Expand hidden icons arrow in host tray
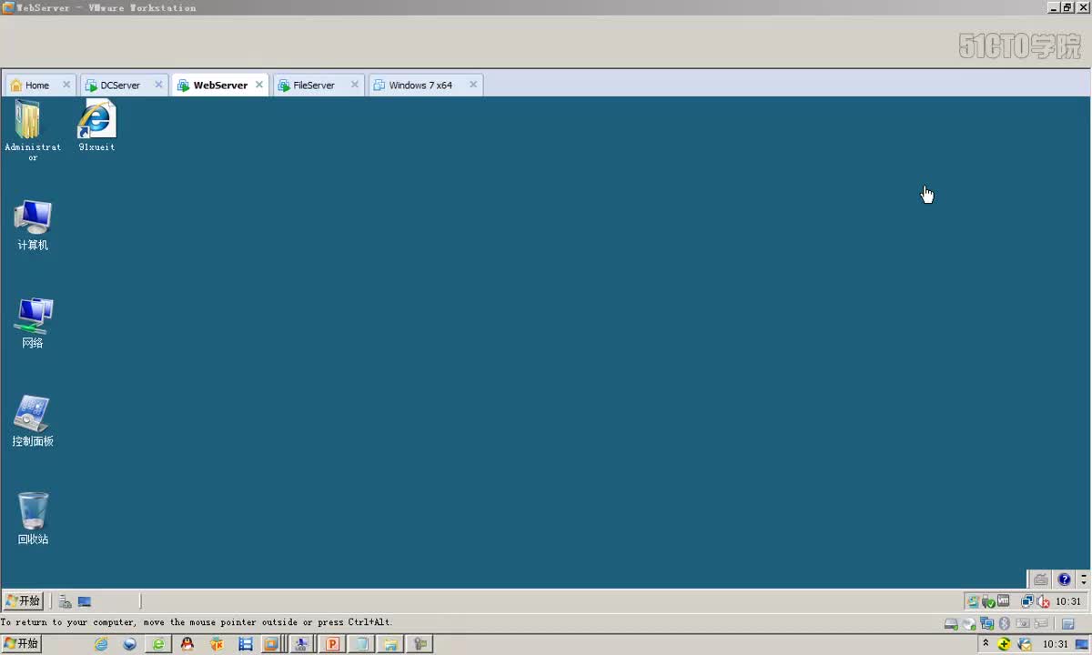The width and height of the screenshot is (1092, 655). tap(986, 643)
